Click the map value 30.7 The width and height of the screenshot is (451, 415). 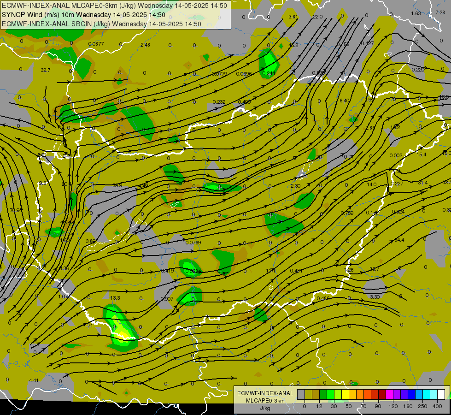pyautogui.click(x=375, y=269)
